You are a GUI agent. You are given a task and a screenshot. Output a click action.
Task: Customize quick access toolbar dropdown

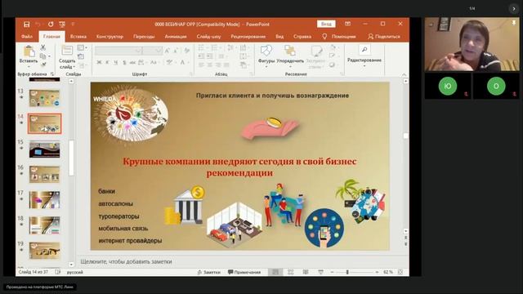coord(73,24)
